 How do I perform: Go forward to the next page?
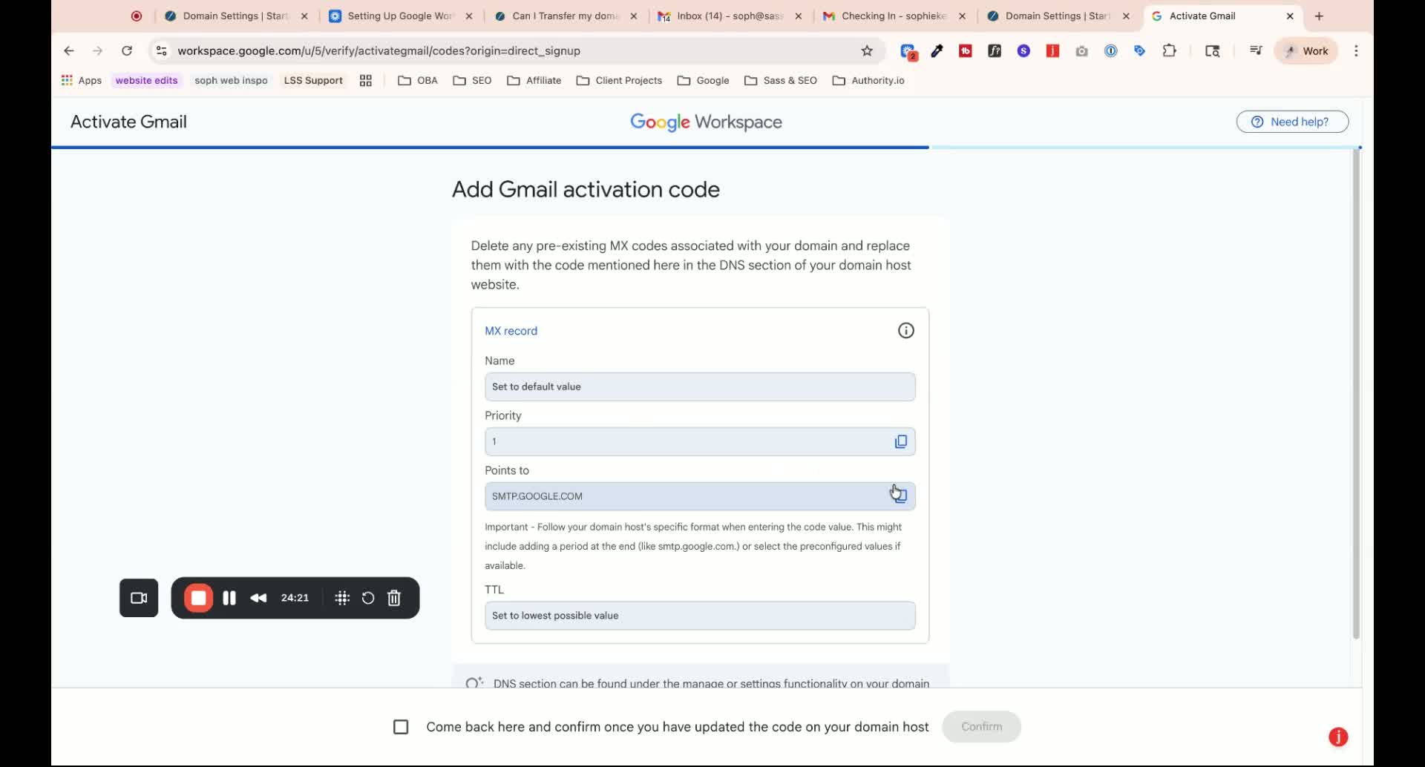97,51
